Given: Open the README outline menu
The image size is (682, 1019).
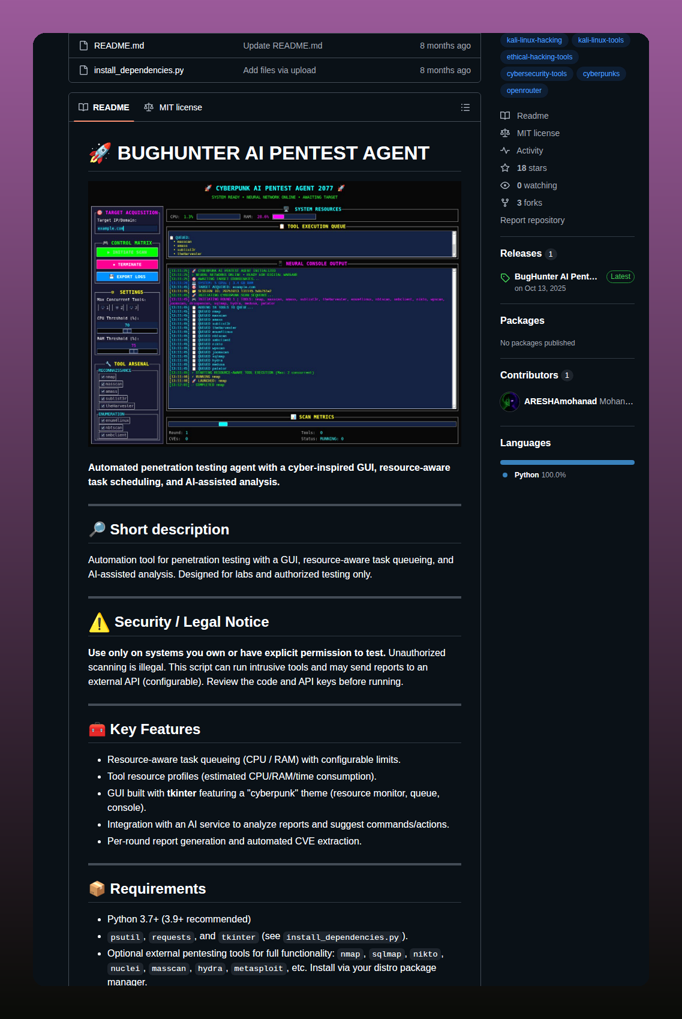Looking at the screenshot, I should (465, 107).
